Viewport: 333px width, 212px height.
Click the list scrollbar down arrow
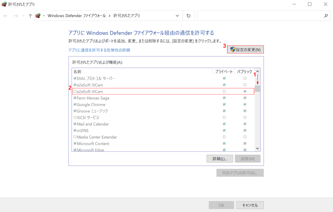[x=257, y=149]
